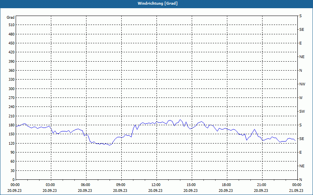Select the y-axis value 150
The height and width of the screenshot is (195, 313).
[12, 134]
